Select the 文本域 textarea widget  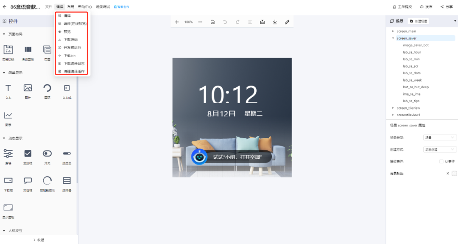click(67, 92)
